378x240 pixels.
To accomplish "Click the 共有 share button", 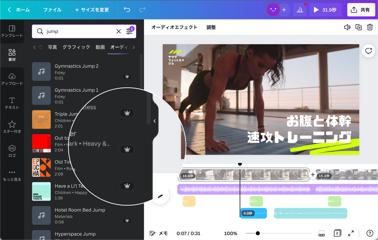I will click(361, 10).
